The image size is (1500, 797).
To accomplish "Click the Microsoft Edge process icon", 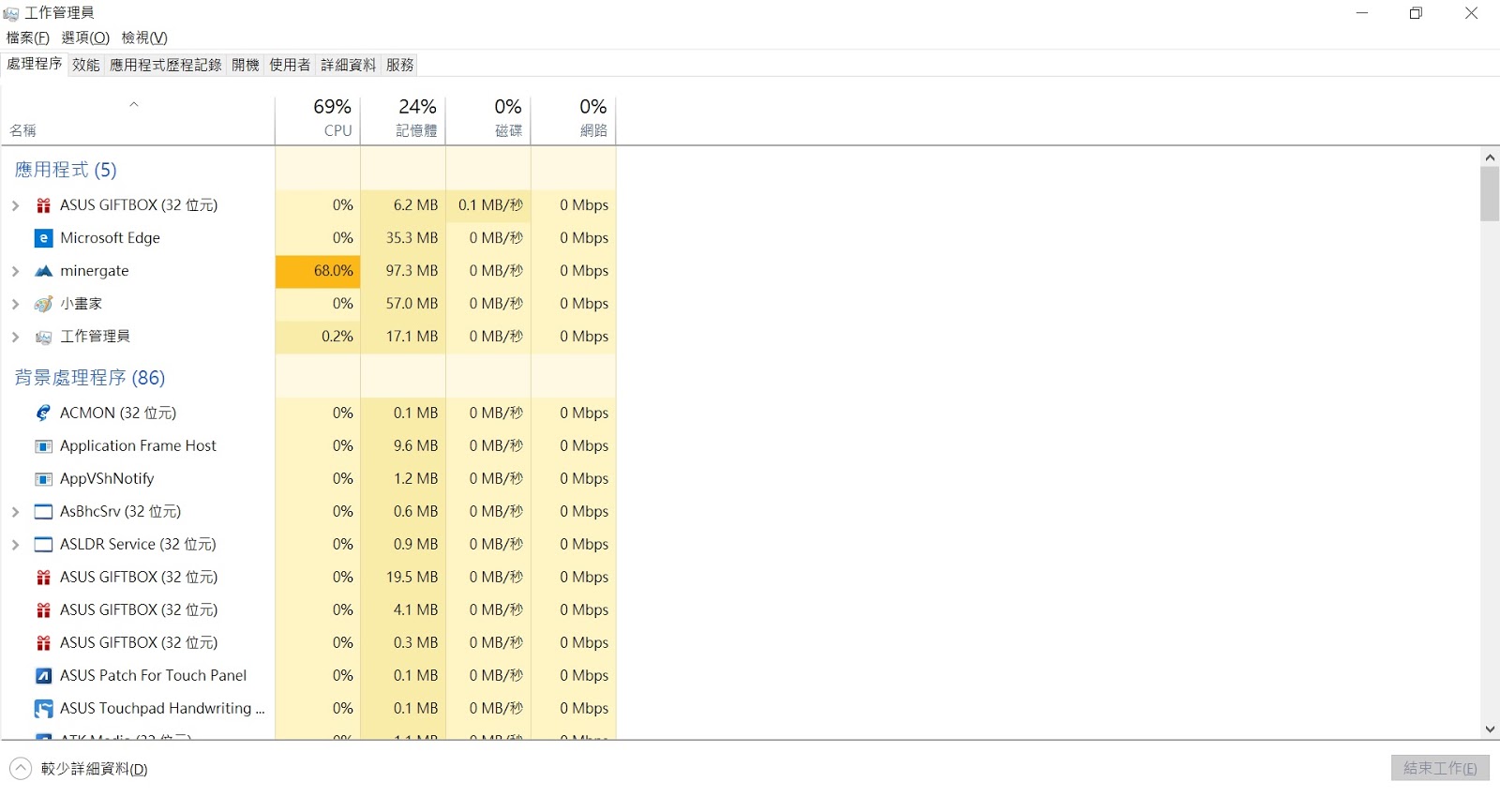I will [x=43, y=238].
